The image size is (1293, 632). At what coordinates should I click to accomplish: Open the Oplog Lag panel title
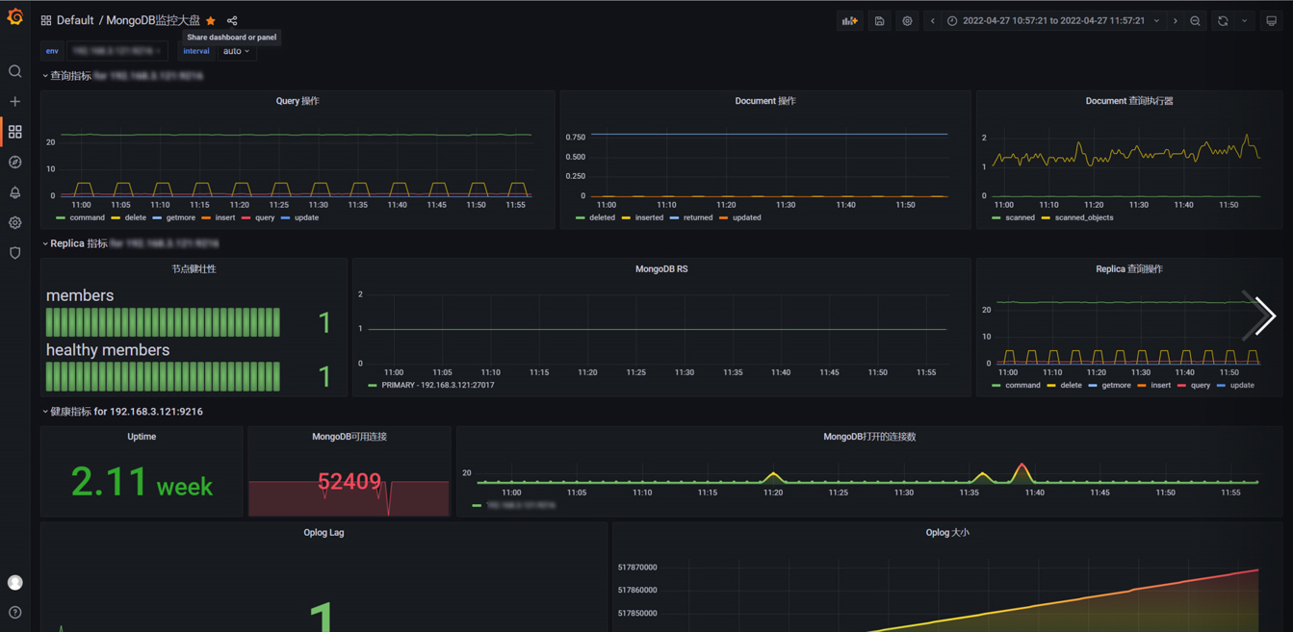click(x=323, y=533)
